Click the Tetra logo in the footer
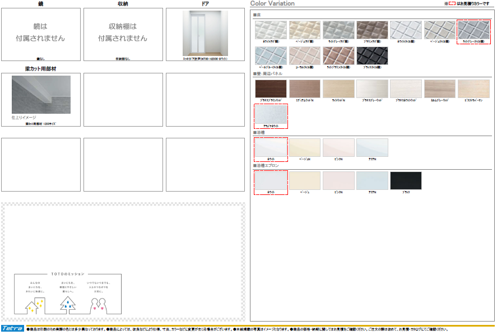The image size is (497, 335). click(12, 328)
